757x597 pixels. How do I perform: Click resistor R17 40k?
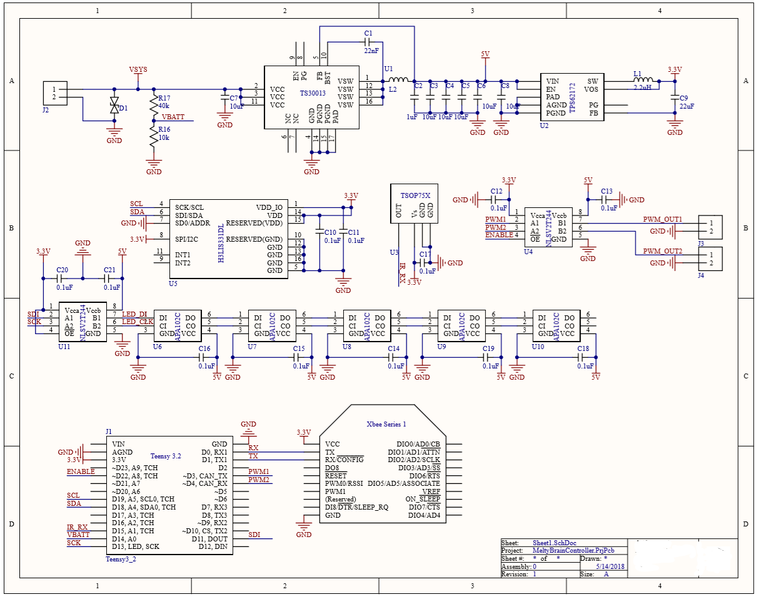tap(153, 105)
